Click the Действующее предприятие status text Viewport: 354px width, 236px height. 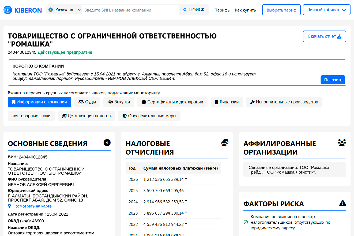tap(65, 52)
